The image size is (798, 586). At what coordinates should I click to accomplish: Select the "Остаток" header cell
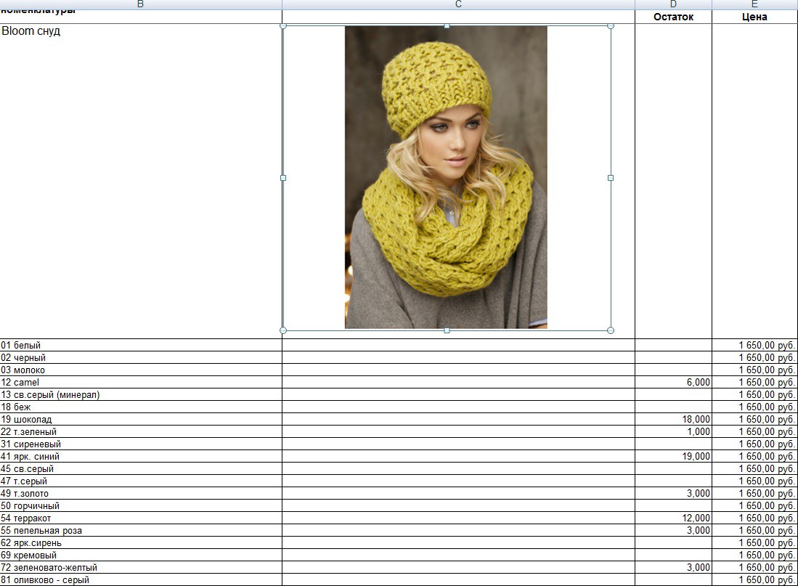(x=673, y=17)
